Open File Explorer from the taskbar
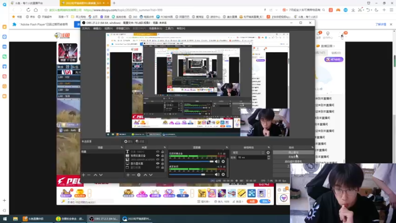 click(x=15, y=219)
